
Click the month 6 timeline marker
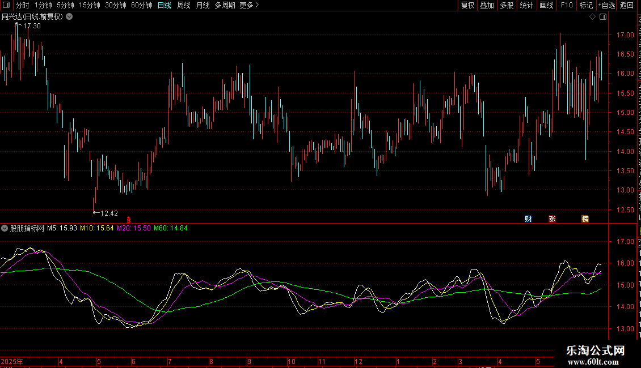click(134, 362)
